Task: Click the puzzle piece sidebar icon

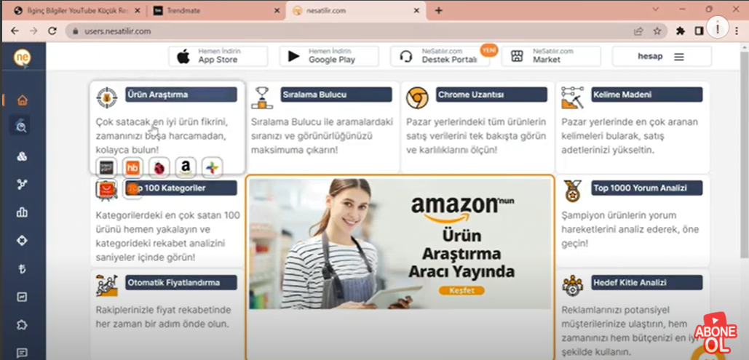Action: [x=22, y=324]
